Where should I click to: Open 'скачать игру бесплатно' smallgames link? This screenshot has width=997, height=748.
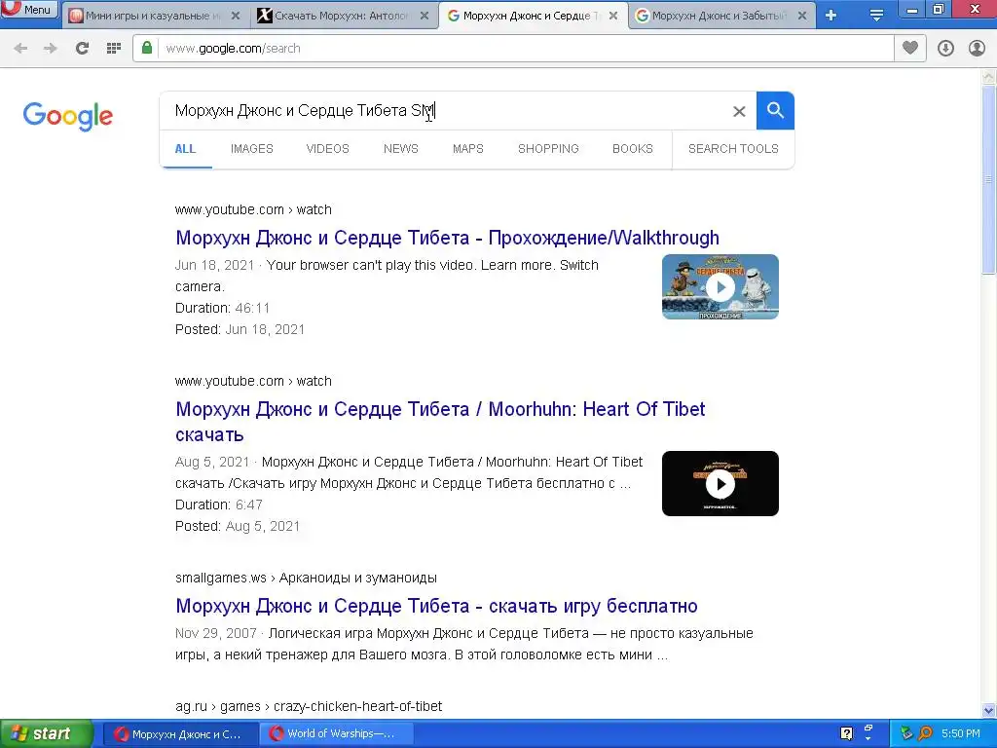point(436,606)
